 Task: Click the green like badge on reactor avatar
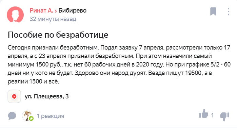31,118
